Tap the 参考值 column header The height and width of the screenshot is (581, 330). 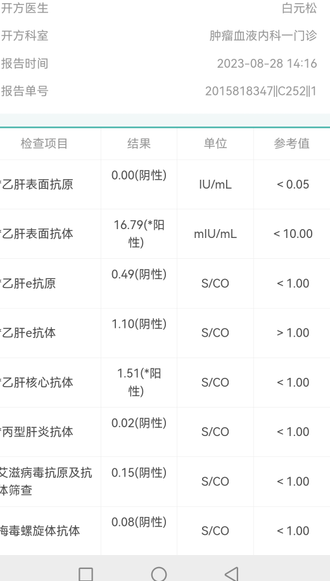292,144
